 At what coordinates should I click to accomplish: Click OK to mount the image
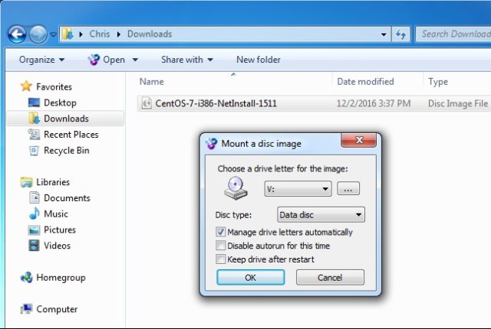(x=251, y=277)
